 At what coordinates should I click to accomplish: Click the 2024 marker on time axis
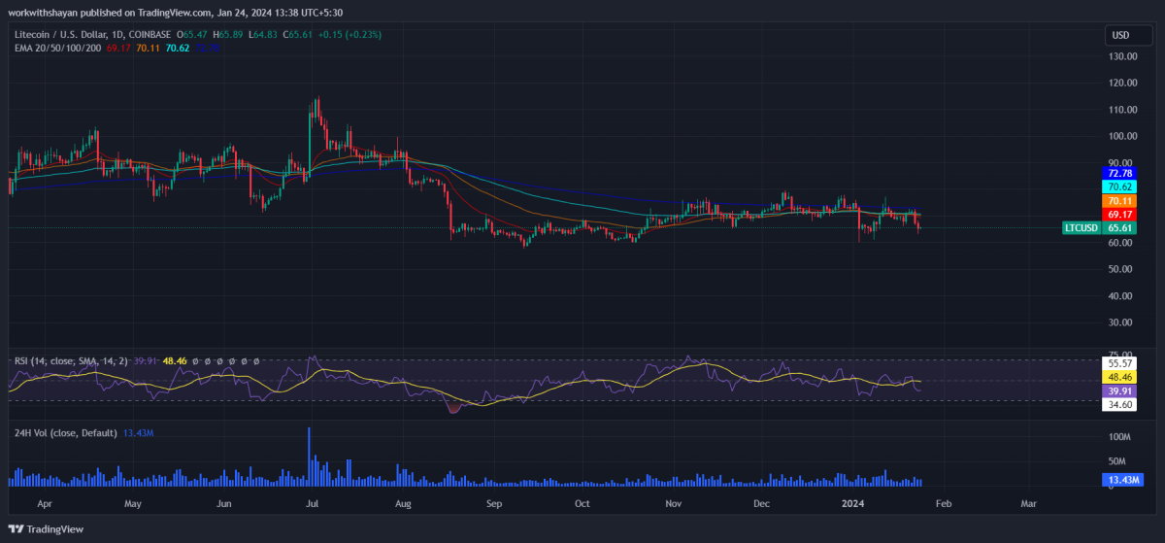point(852,505)
